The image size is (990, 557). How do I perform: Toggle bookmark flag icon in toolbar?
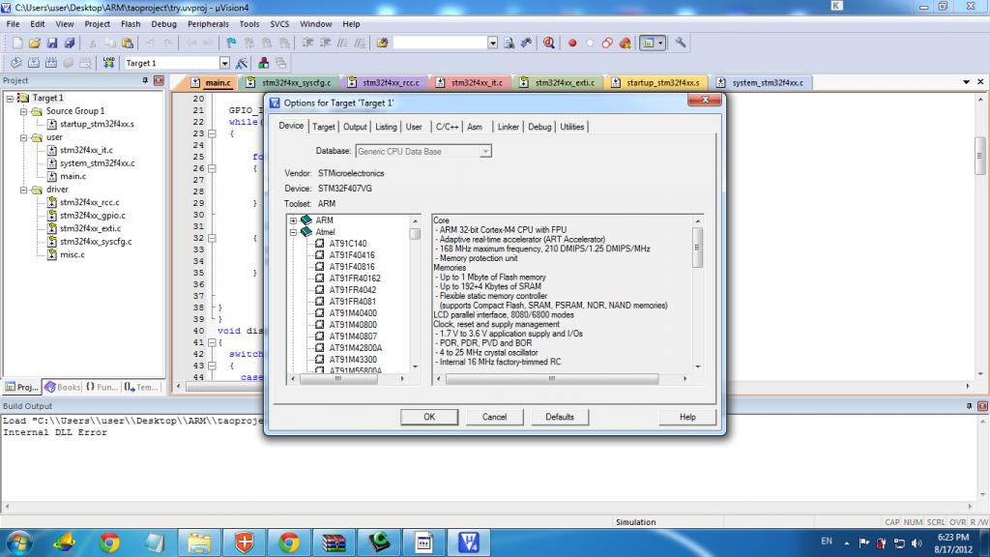click(x=231, y=43)
